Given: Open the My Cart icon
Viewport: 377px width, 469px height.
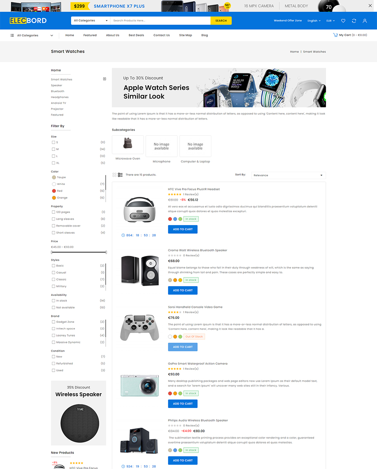Looking at the screenshot, I should (x=335, y=35).
